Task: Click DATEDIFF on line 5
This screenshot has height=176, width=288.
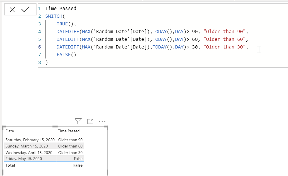Action: coord(68,39)
